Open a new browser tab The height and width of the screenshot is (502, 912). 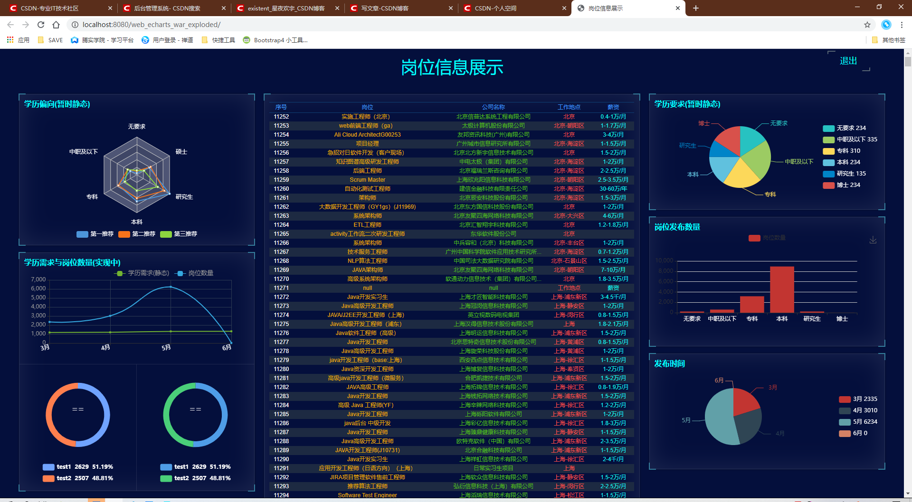point(696,8)
